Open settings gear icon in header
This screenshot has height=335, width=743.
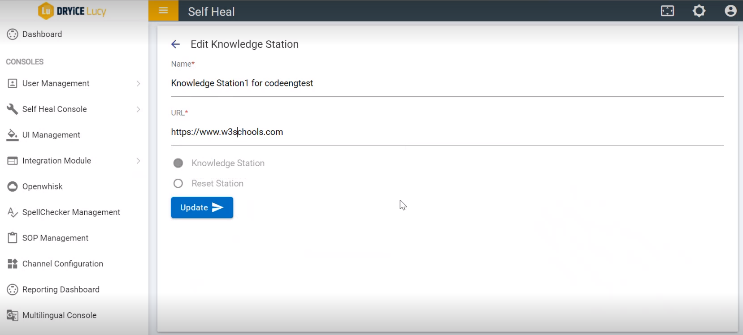pos(699,11)
